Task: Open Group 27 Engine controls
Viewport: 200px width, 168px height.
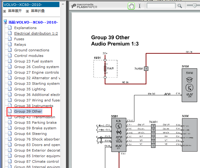Action: tap(37, 72)
